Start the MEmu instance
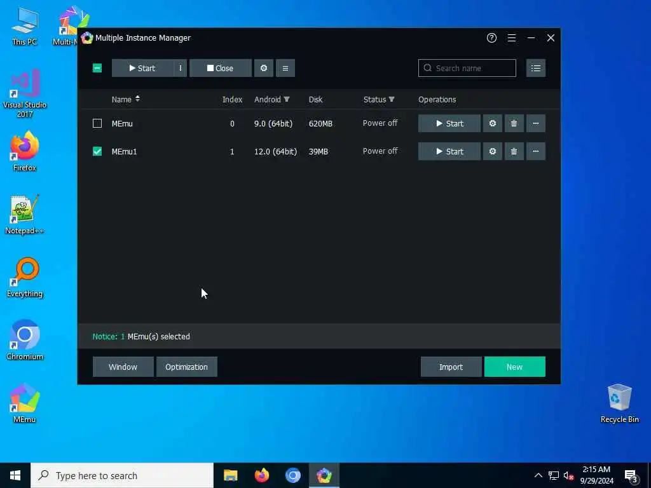 point(449,123)
